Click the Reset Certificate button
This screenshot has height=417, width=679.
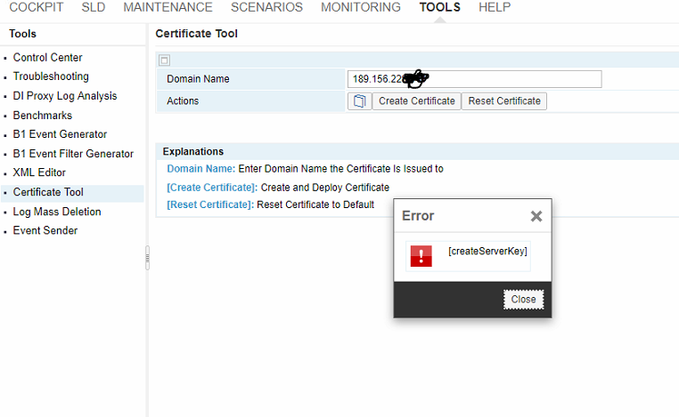pos(504,101)
